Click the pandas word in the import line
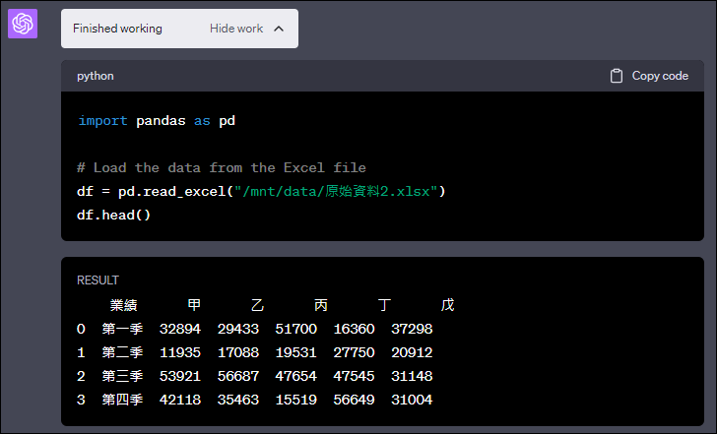Screen dimensions: 717x434 (x=161, y=121)
